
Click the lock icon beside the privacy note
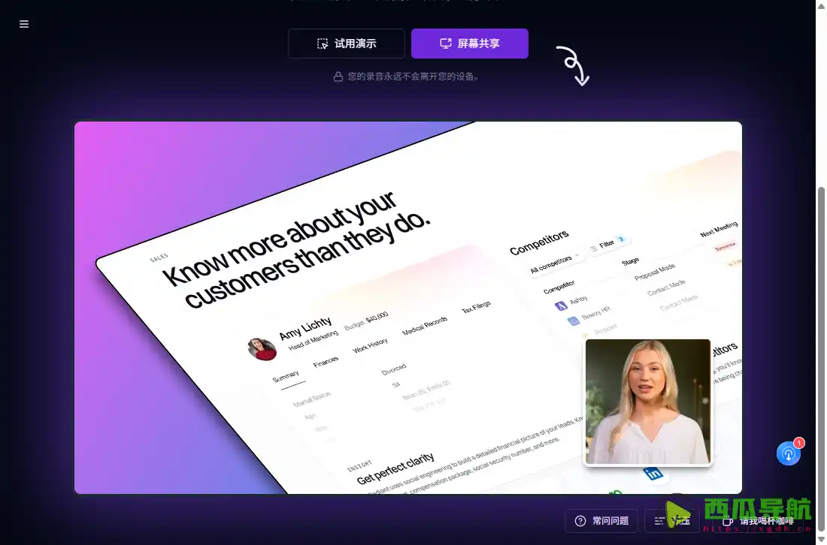coord(338,77)
